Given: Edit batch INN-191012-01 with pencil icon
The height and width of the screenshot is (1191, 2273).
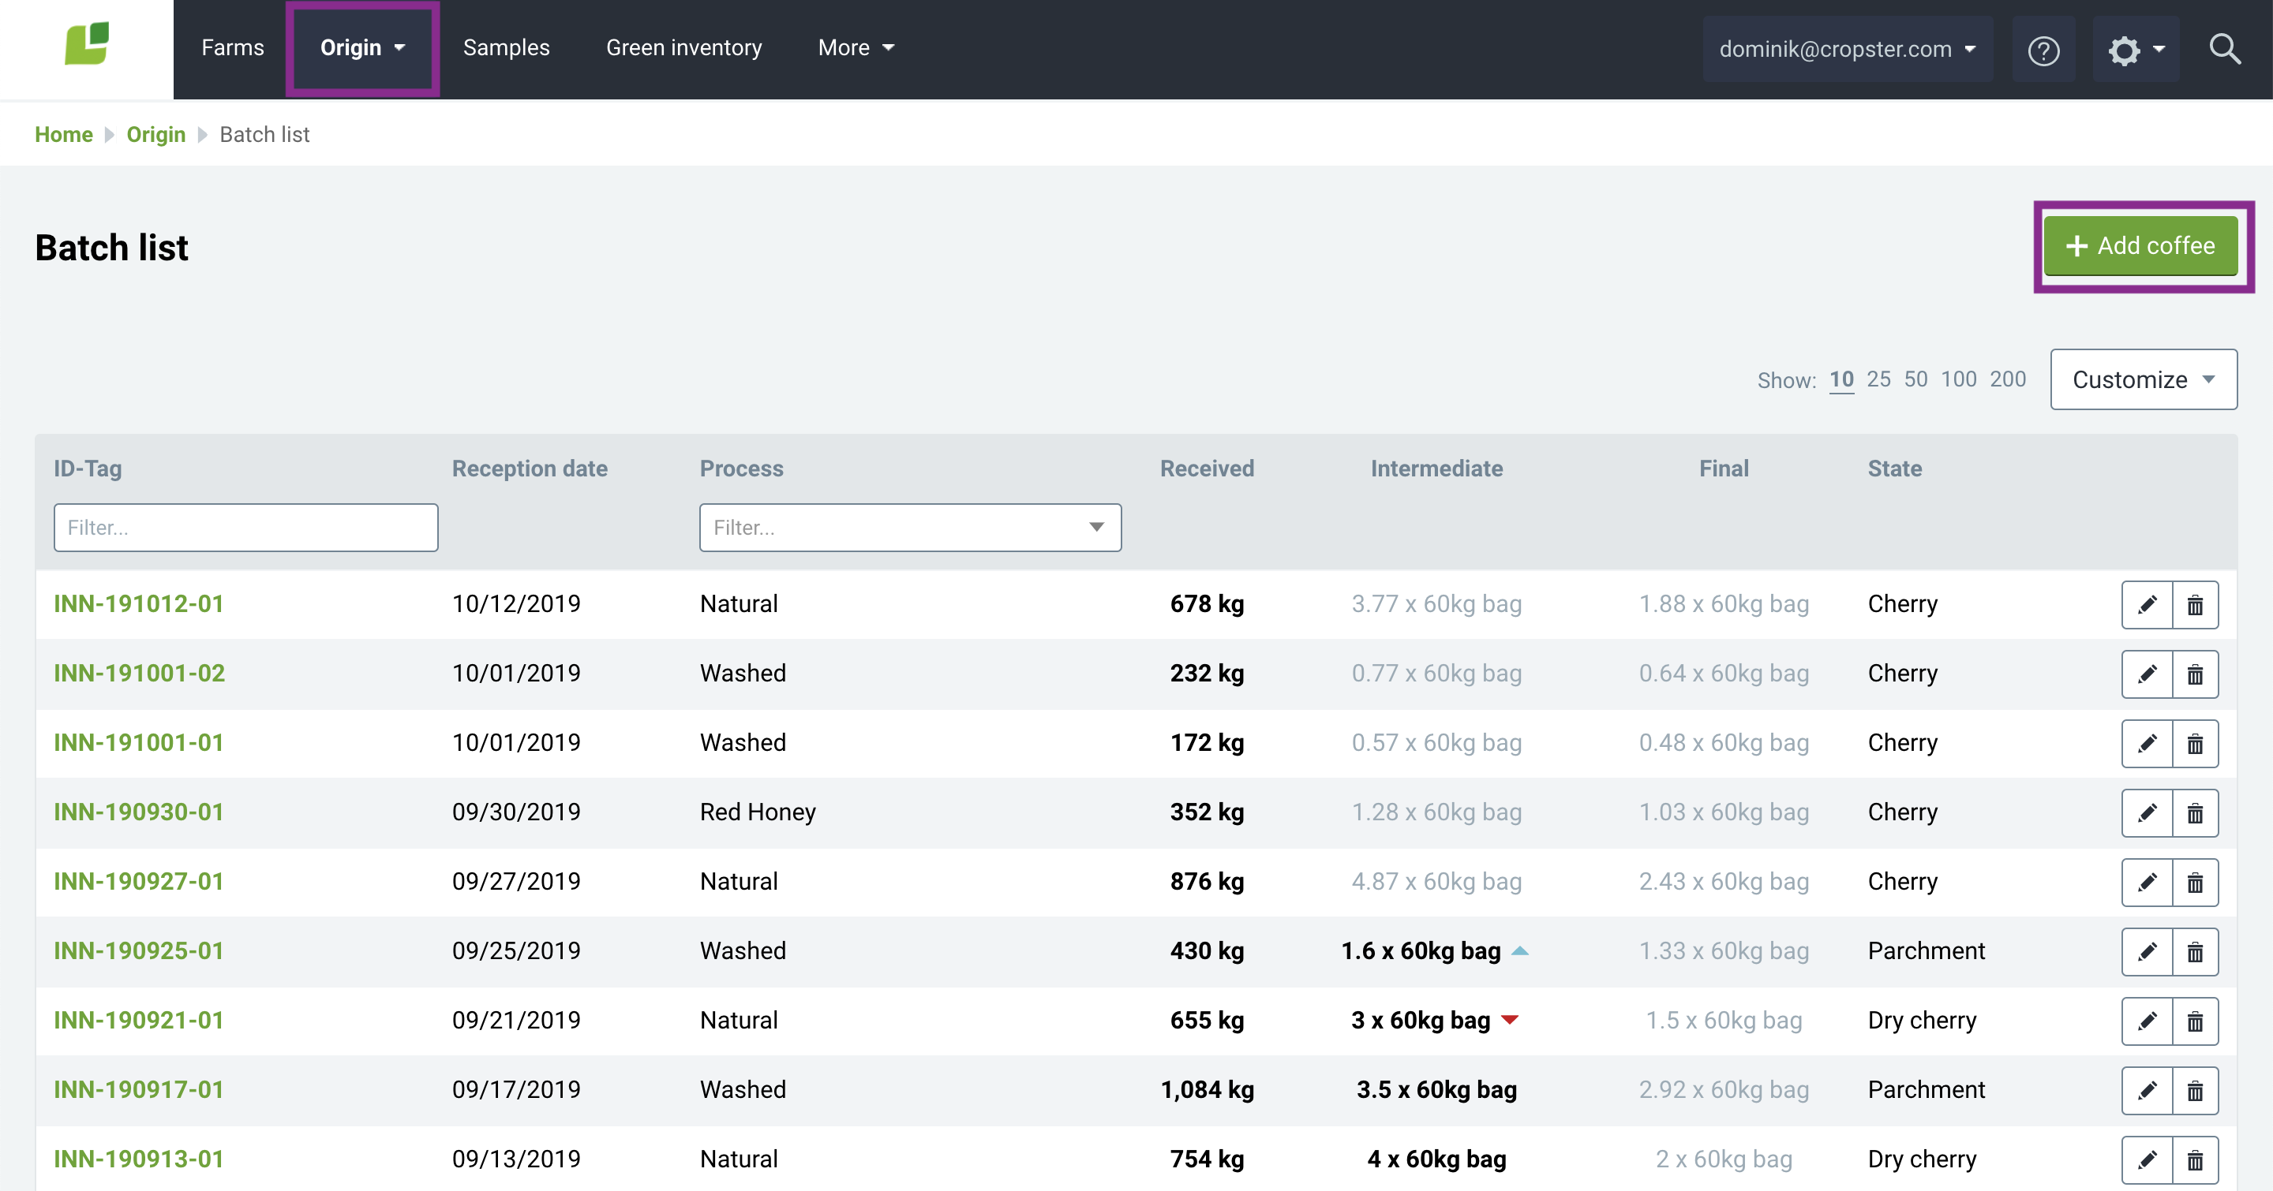Looking at the screenshot, I should click(x=2147, y=605).
